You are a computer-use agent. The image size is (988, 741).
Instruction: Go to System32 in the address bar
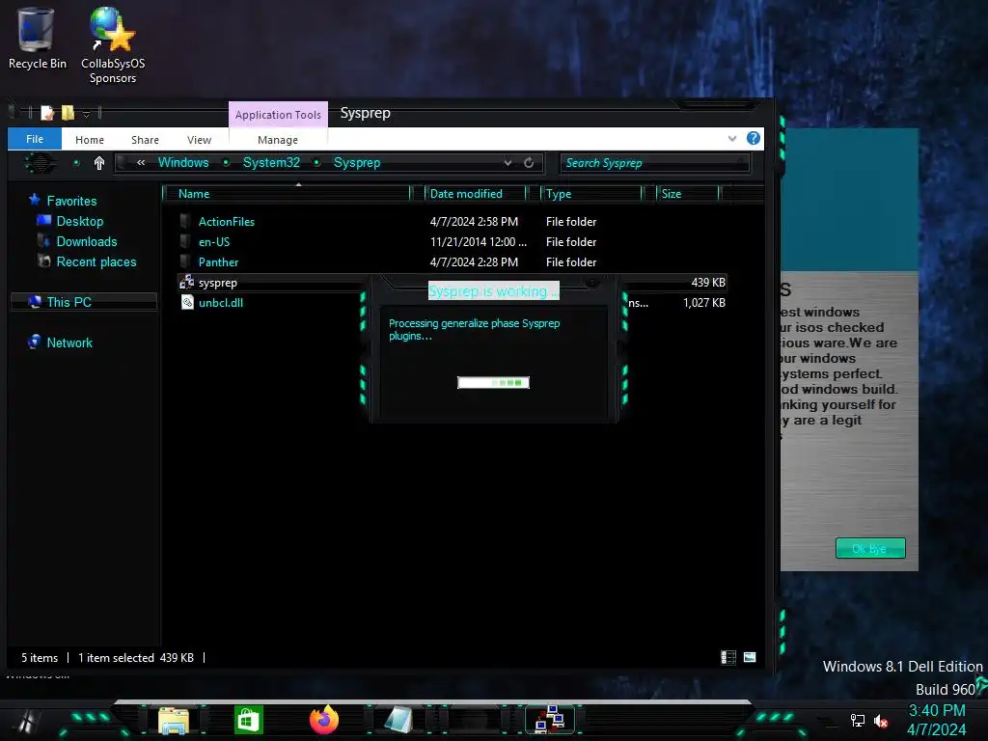(271, 162)
